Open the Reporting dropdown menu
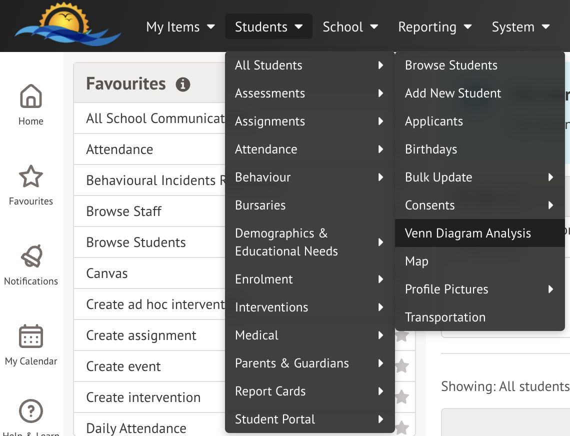The height and width of the screenshot is (436, 570). click(434, 27)
